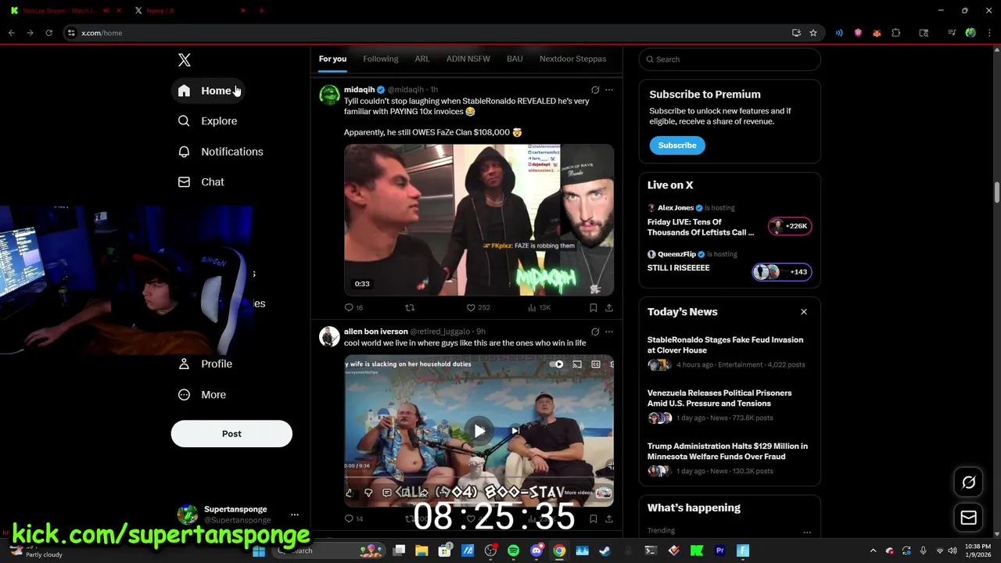
Task: Repost the midaqih post
Action: [410, 308]
